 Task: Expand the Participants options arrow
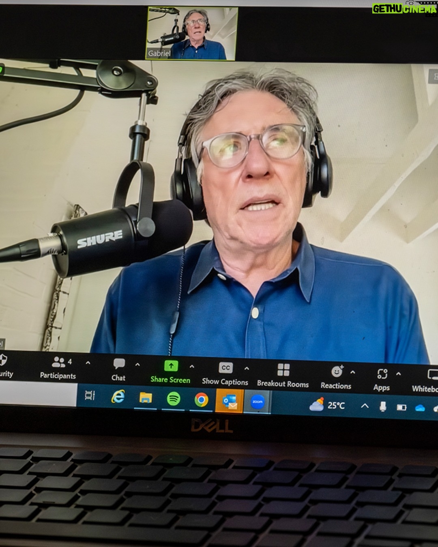coord(88,363)
